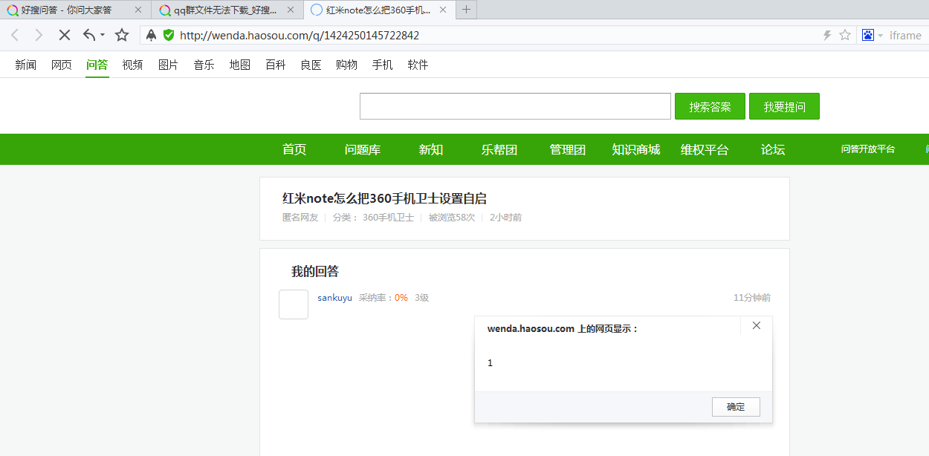Open the undo arrow dropdown caret
This screenshot has height=456, width=929.
(x=103, y=35)
